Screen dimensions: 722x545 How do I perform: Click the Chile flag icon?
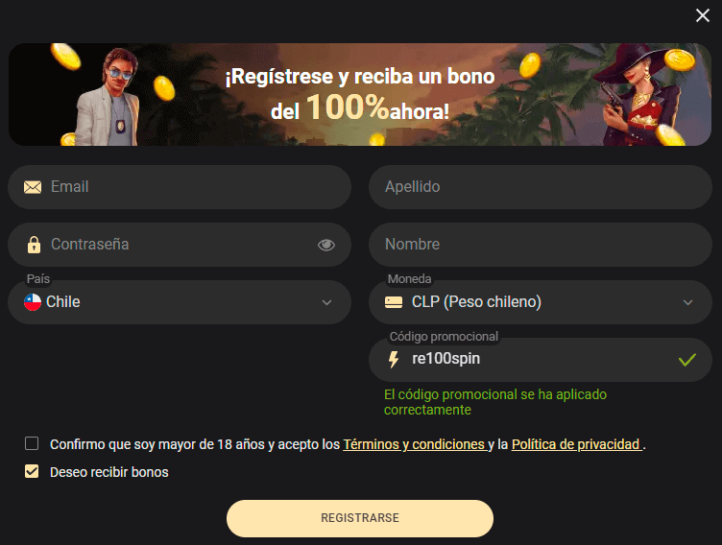pos(33,302)
